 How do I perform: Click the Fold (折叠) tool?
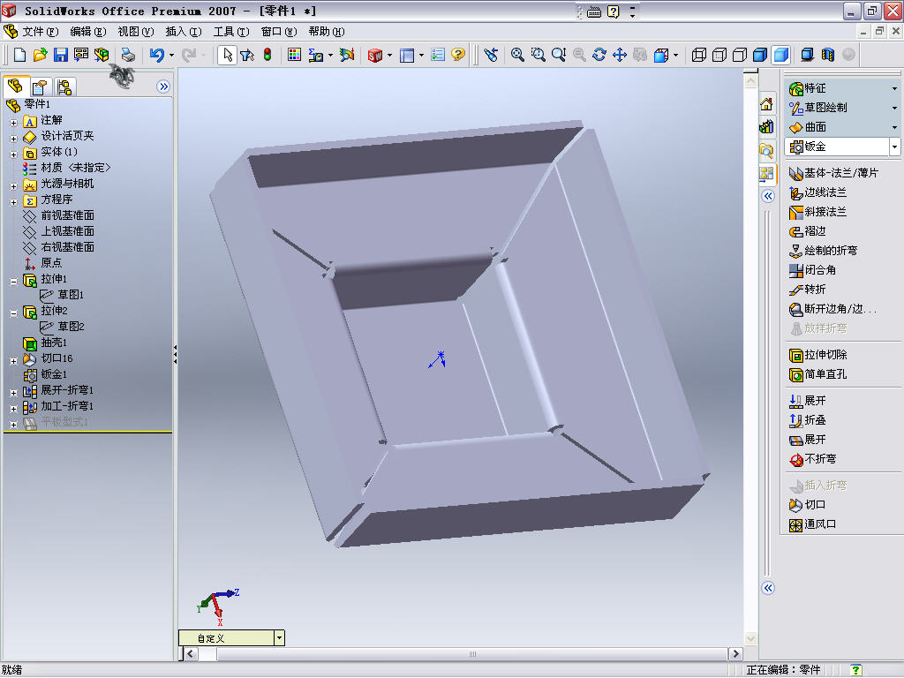(x=807, y=420)
